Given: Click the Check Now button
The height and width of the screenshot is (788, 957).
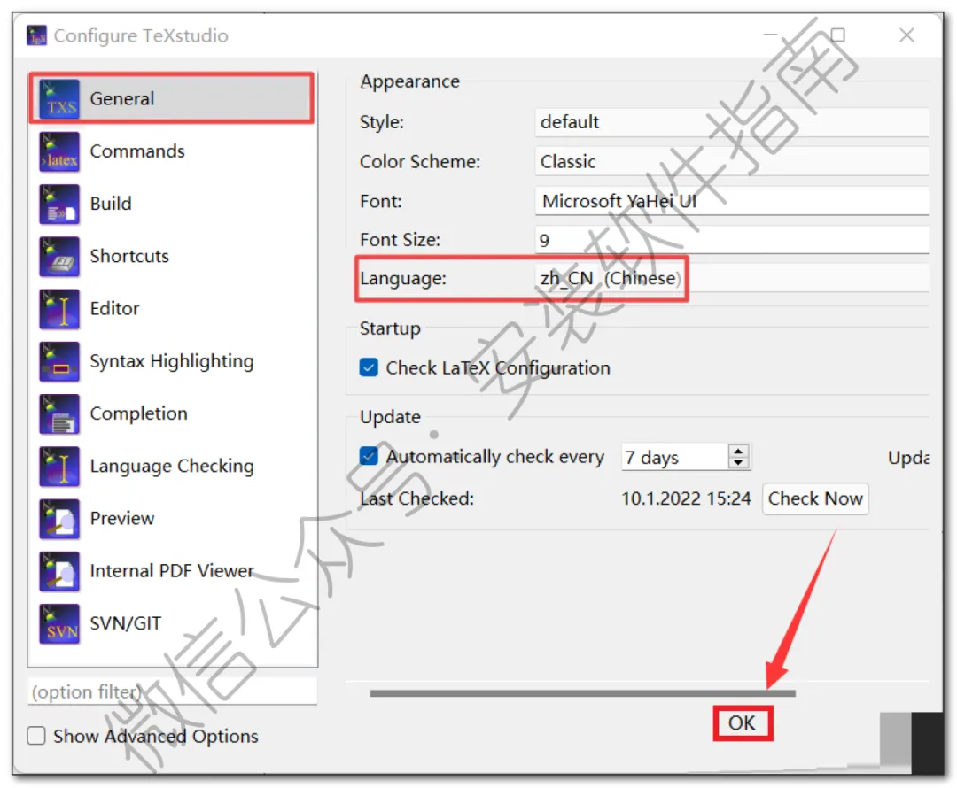Looking at the screenshot, I should click(815, 498).
